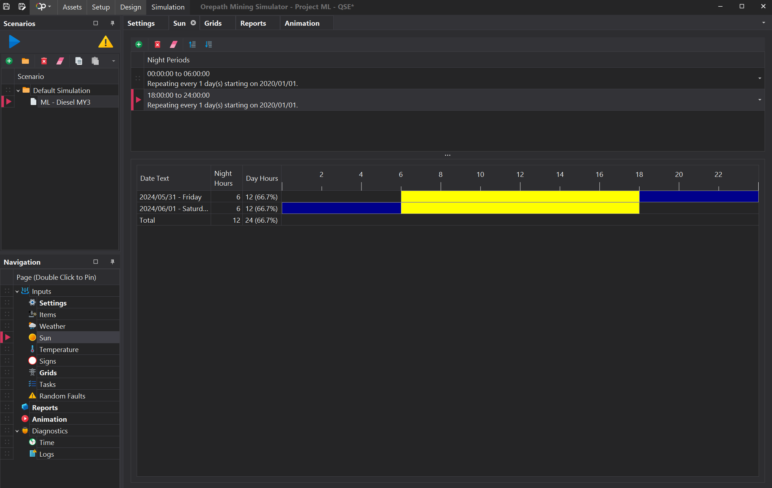Open the Temperature page in Navigation

tap(59, 350)
